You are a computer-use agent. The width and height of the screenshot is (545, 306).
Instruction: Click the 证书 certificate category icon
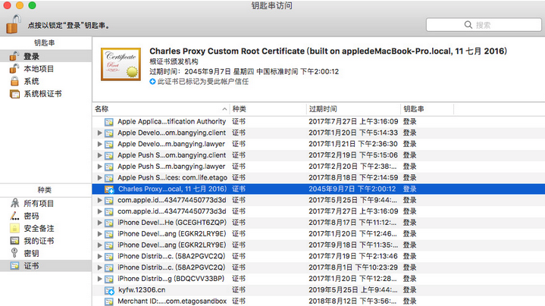point(14,266)
